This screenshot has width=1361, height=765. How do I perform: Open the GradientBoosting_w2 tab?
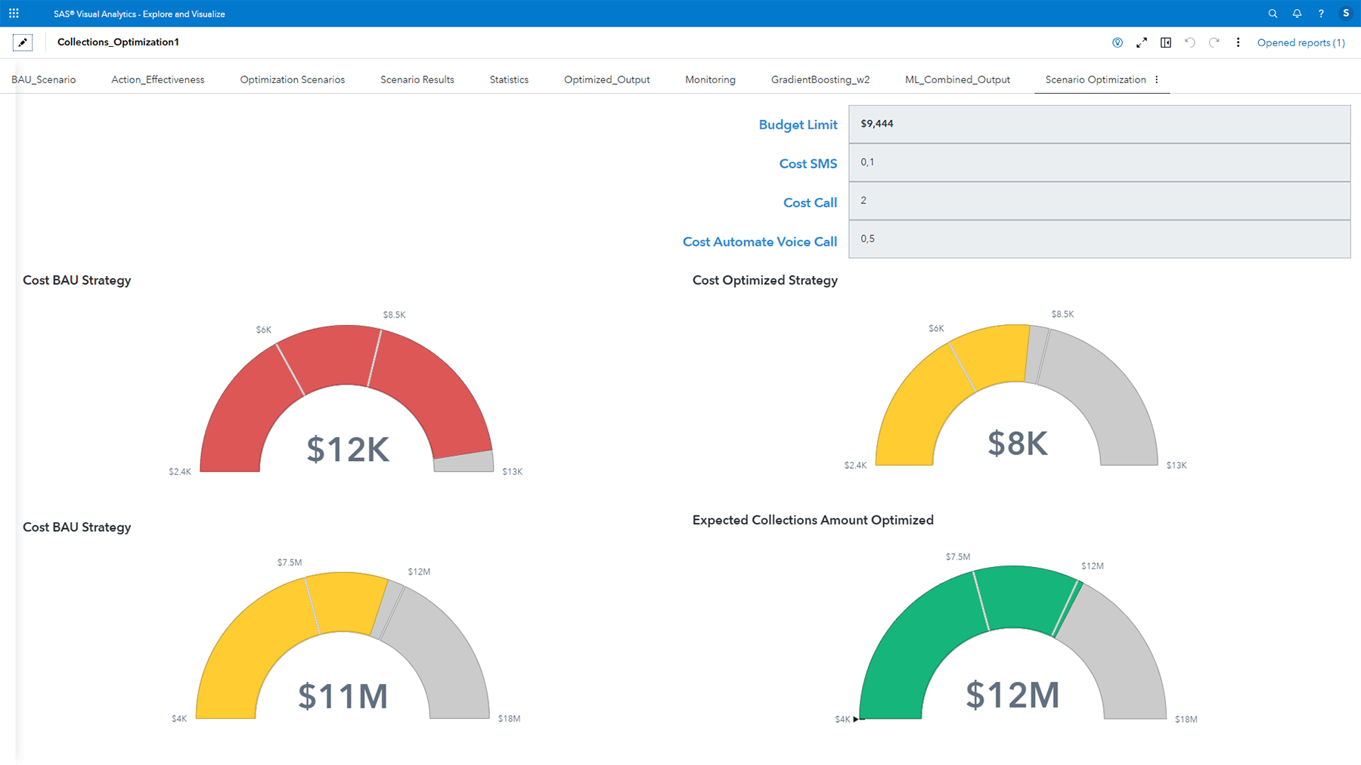(x=820, y=79)
